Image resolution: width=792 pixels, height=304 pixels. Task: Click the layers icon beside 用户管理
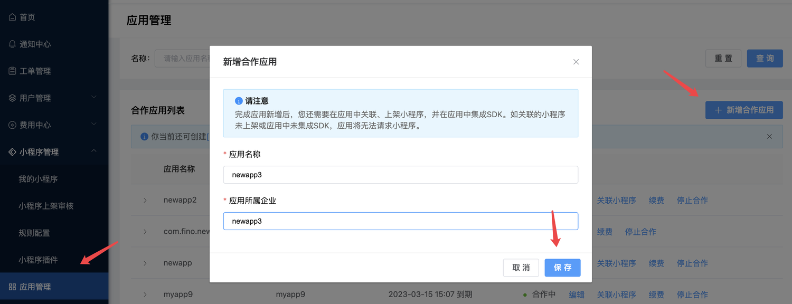coord(13,98)
